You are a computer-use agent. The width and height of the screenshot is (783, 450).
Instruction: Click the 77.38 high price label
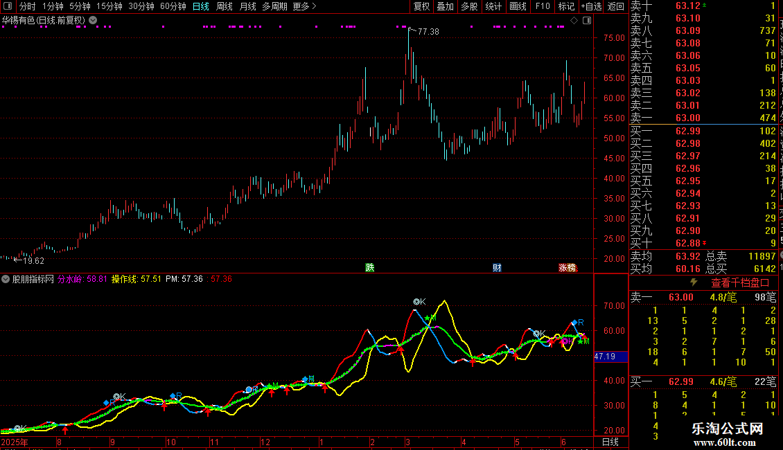[x=428, y=32]
